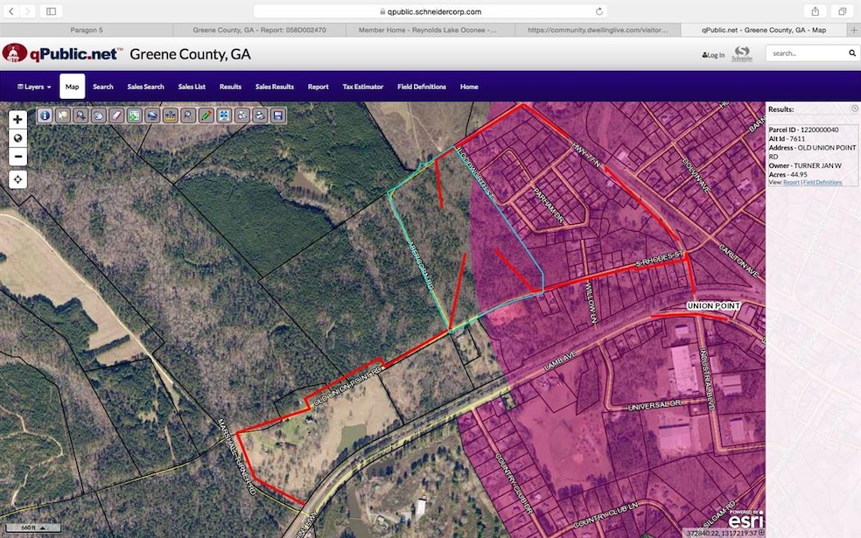The width and height of the screenshot is (861, 538).
Task: Click the site search input field
Action: (x=807, y=53)
